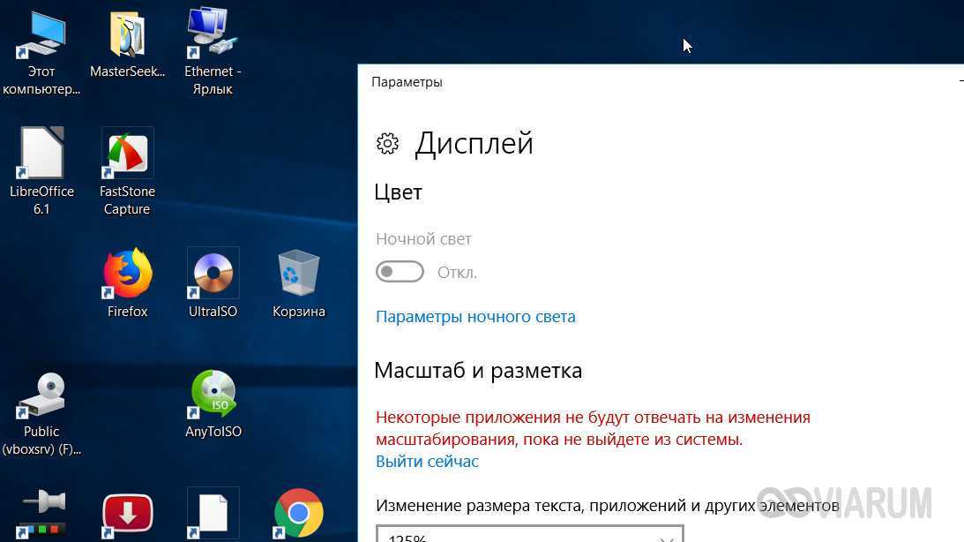The image size is (964, 542).
Task: Click the gear icon beside Дисплей heading
Action: point(387,144)
